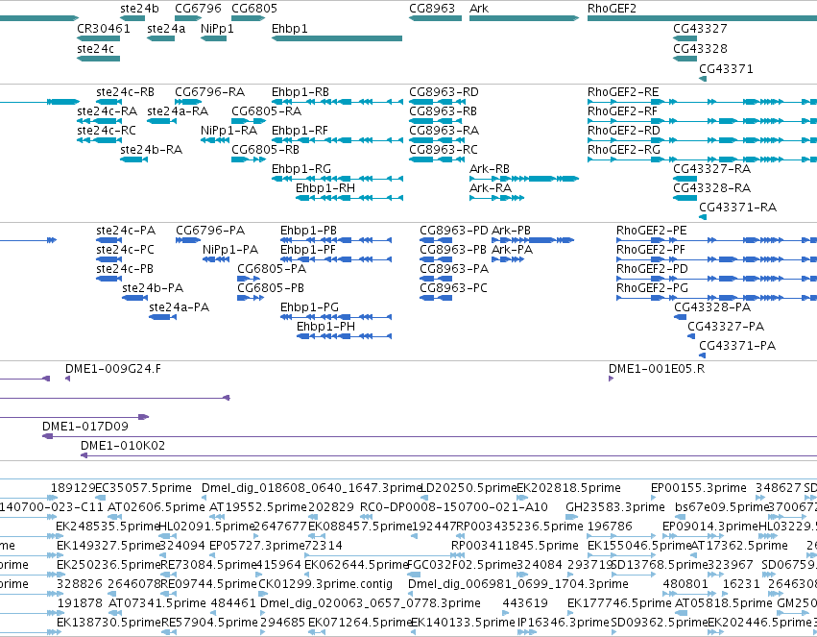Click the DME1-010K02 clone label
Viewport: 817px width, 637px height.
pyautogui.click(x=123, y=446)
